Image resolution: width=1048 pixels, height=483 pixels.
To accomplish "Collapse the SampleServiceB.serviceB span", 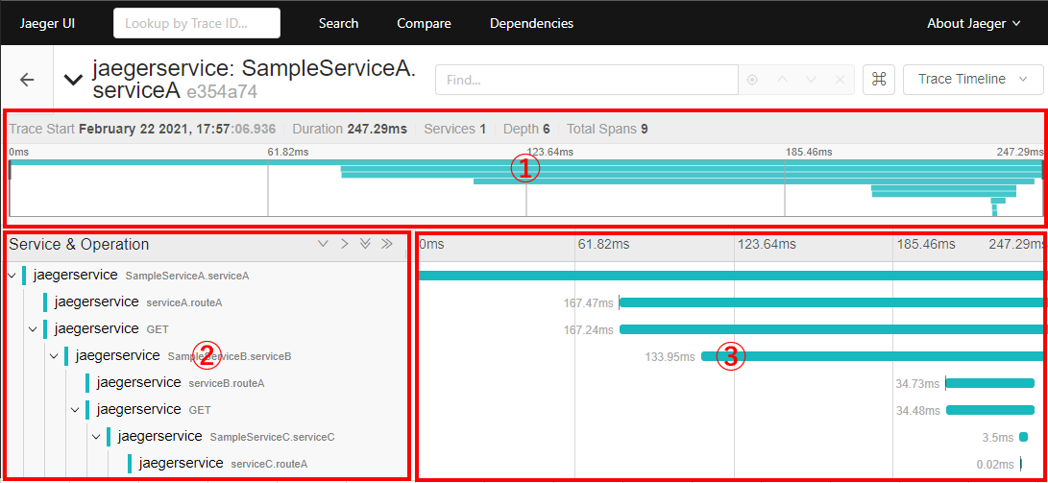I will [x=54, y=356].
